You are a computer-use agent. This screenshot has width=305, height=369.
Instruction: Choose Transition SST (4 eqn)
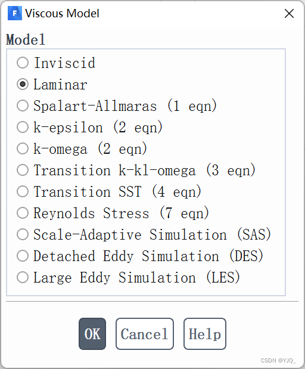click(x=23, y=191)
